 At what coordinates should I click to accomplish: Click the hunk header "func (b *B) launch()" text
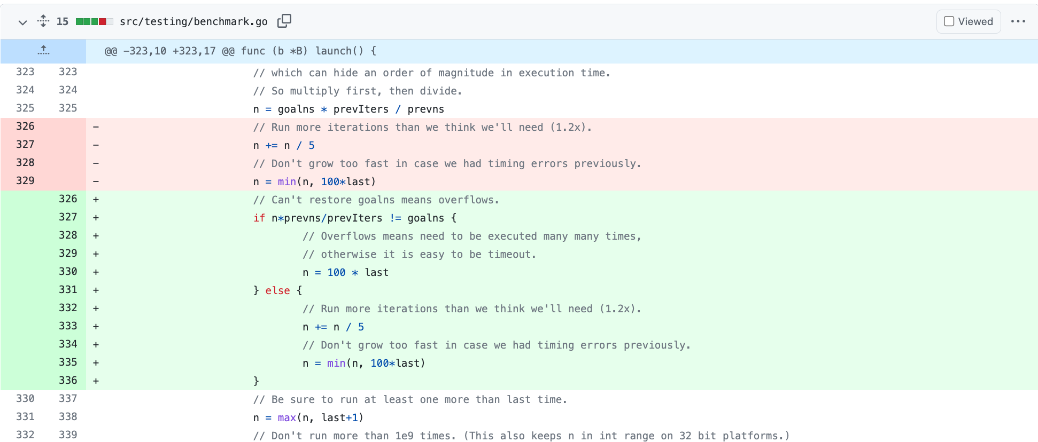[308, 51]
